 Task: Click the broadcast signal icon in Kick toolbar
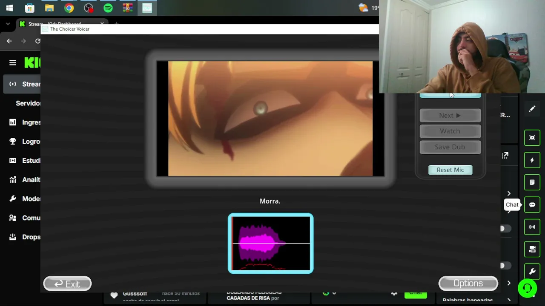pyautogui.click(x=532, y=227)
